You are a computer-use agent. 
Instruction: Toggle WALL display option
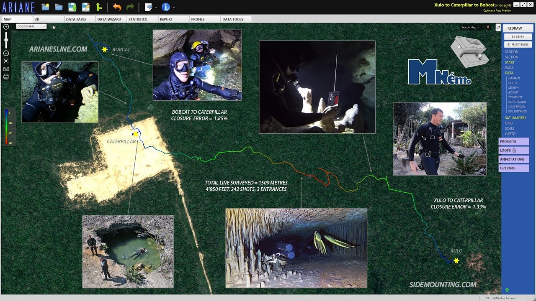click(x=509, y=68)
